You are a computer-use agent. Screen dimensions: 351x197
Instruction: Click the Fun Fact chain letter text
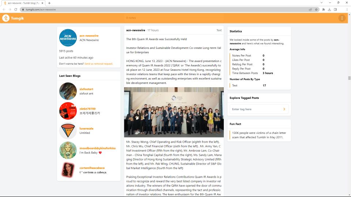pyautogui.click(x=259, y=135)
